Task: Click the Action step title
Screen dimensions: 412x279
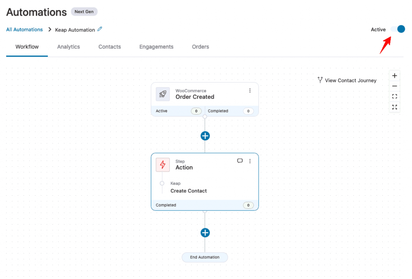Action: coord(184,168)
